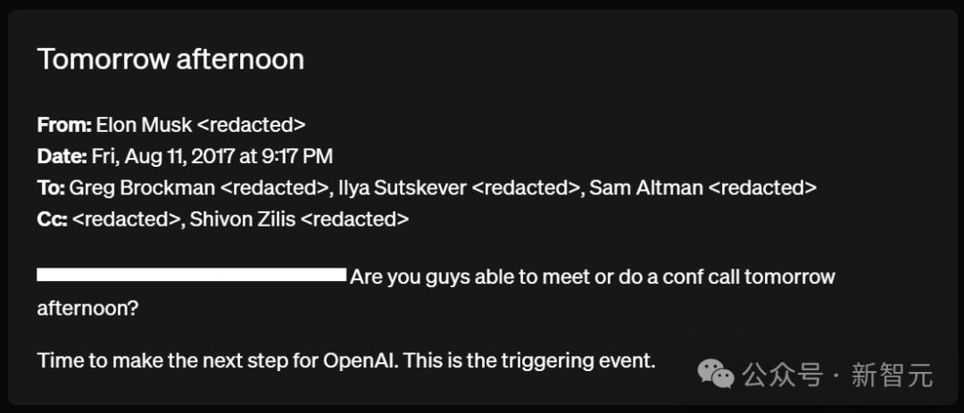964x413 pixels.
Task: Click the "Date:" field label
Action: click(x=62, y=156)
